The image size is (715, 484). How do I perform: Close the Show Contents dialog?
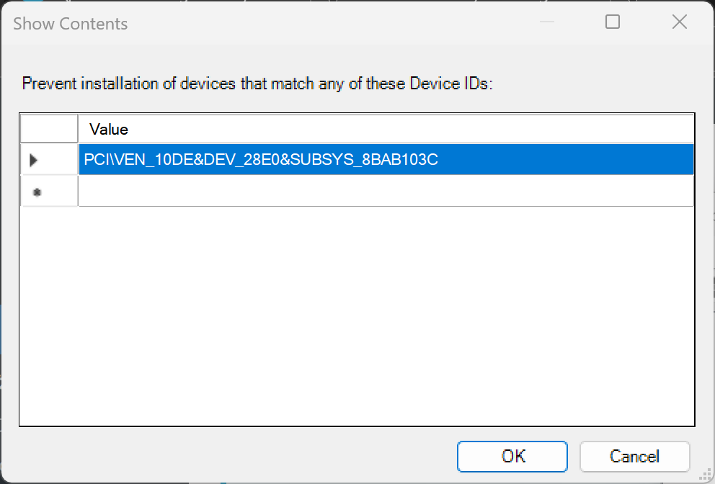coord(679,22)
